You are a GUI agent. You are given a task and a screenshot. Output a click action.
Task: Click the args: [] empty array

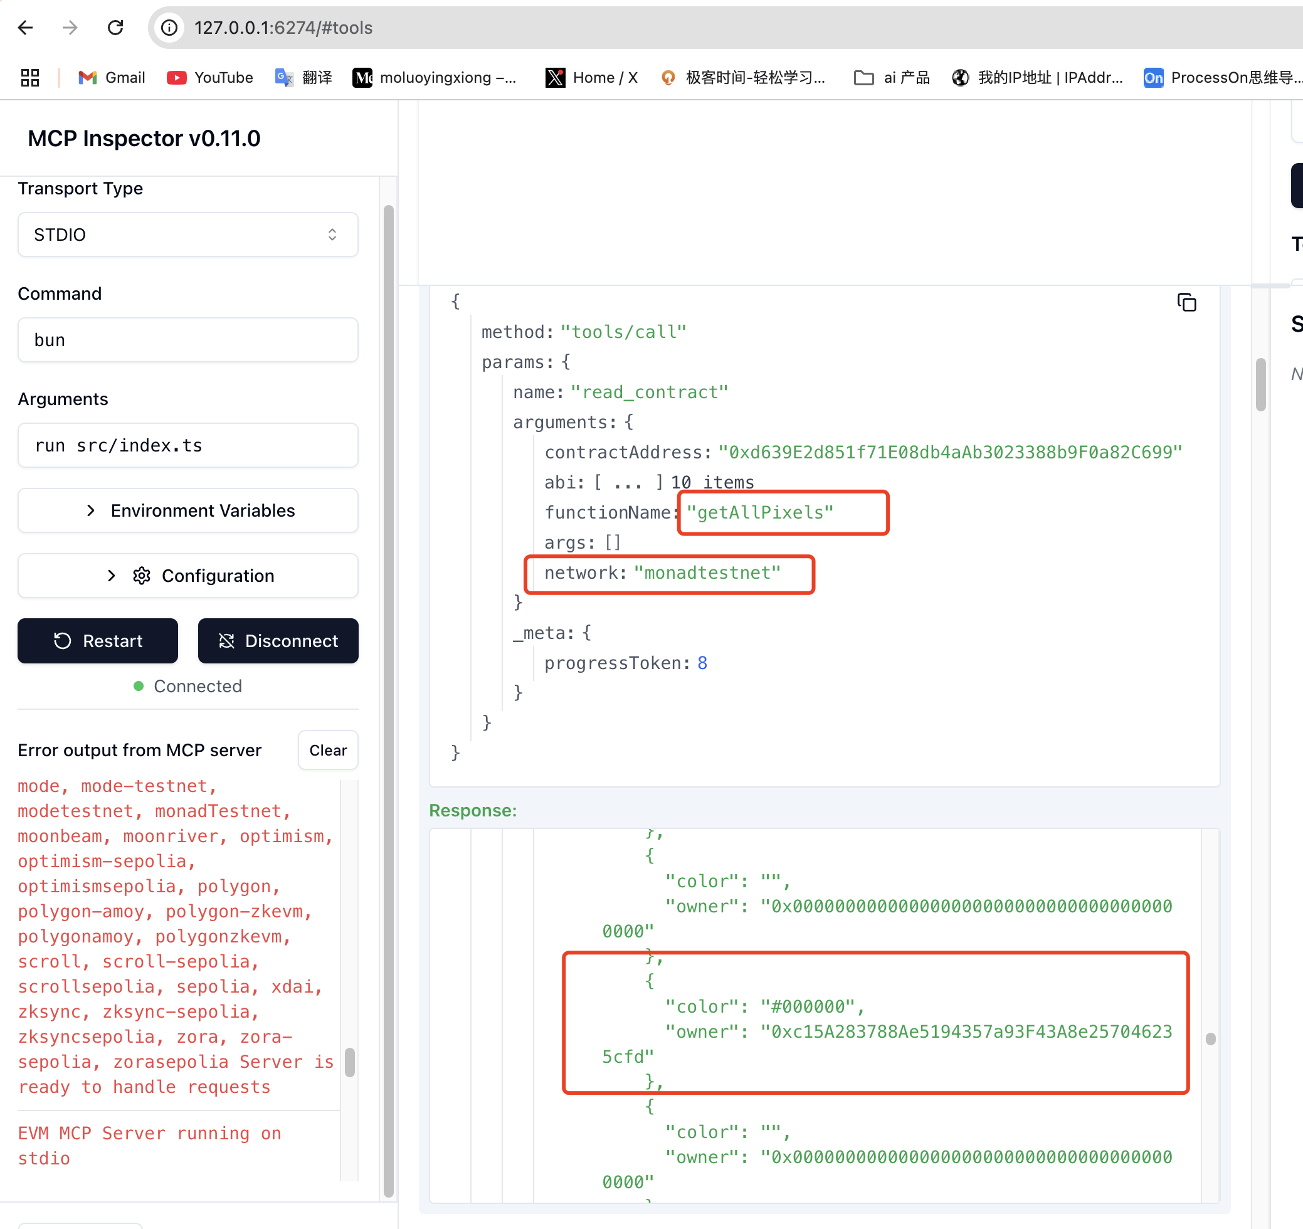(582, 543)
